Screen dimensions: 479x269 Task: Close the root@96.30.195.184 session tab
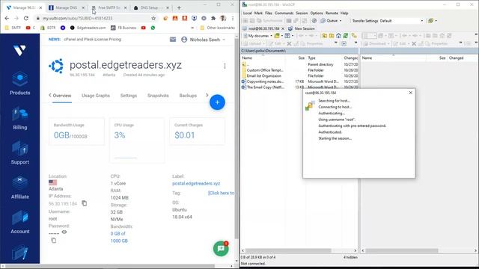283,28
